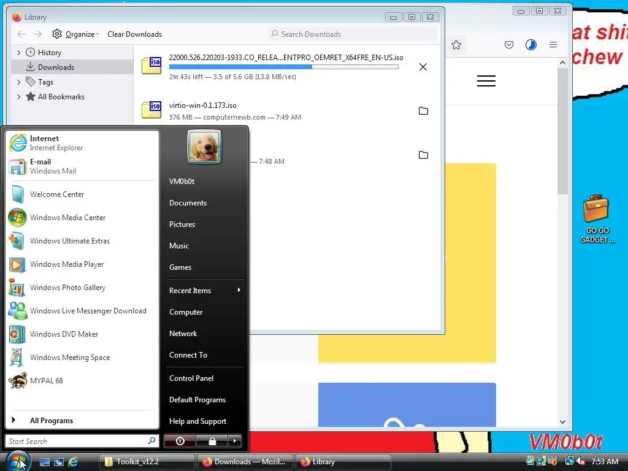Click the back arrow in the Library toolbar

tap(21, 34)
